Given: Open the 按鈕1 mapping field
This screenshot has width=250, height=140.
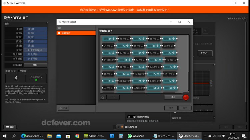Looking at the screenshot, I should 35,29.
